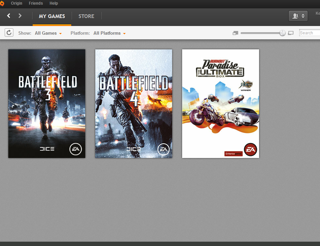Viewport: 320px width, 246px height.
Task: Open the friends list button showing 0
Action: click(x=298, y=16)
